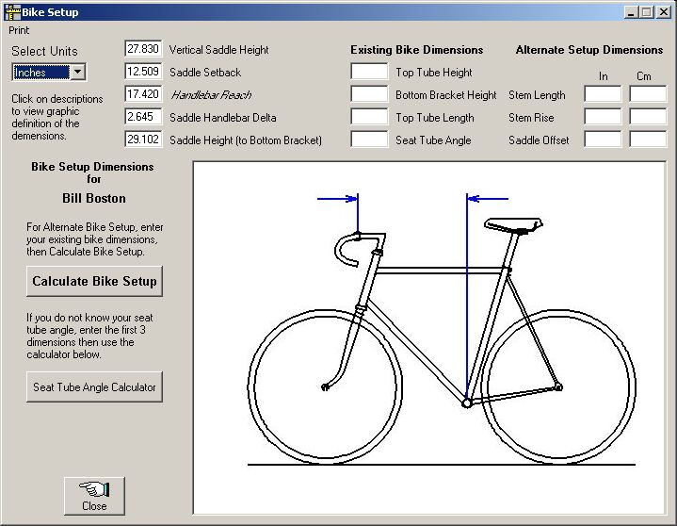Open the Select Units dropdown arrow

tap(78, 72)
